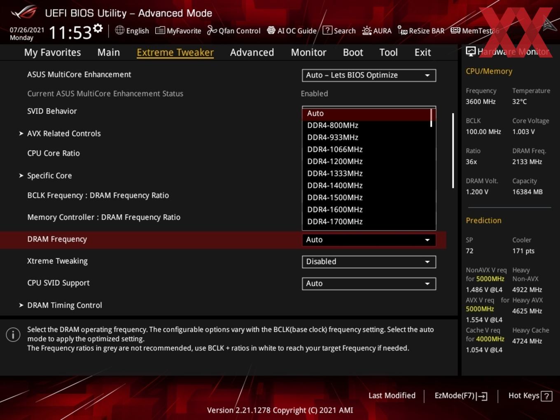Viewport: 560px width, 420px height.
Task: Open ASUS MultiCore Enhancement dropdown
Action: tap(369, 75)
